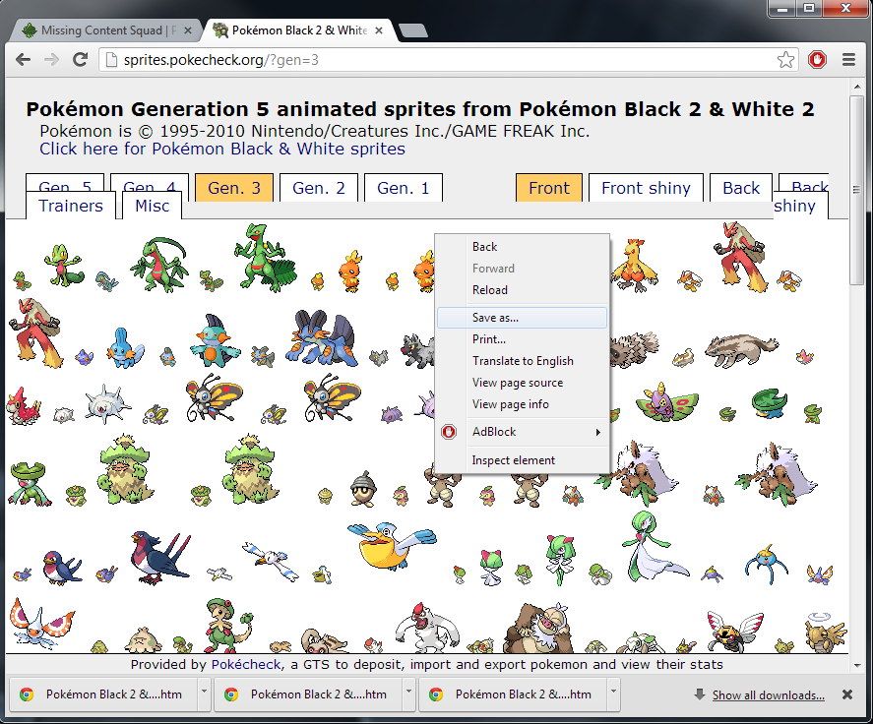Choose Save as... from context menu
Image resolution: width=873 pixels, height=724 pixels.
point(495,318)
